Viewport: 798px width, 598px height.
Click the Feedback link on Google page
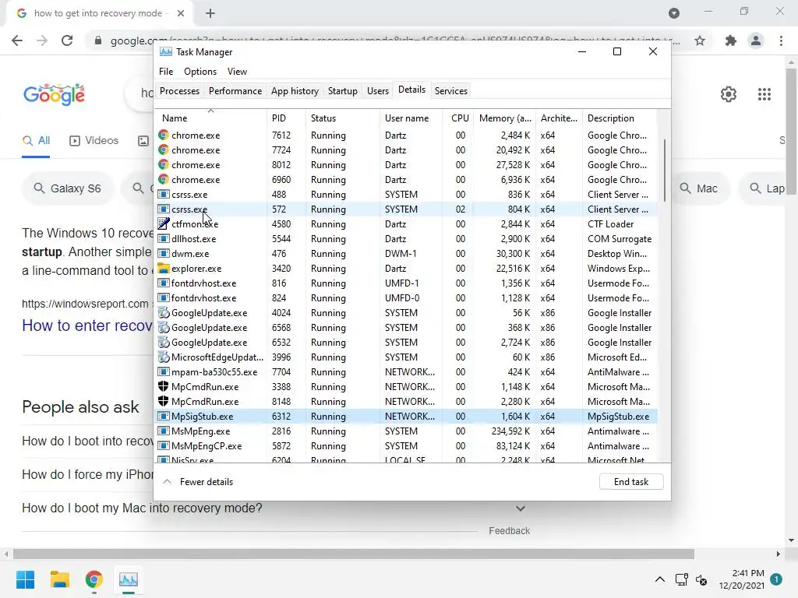(509, 531)
